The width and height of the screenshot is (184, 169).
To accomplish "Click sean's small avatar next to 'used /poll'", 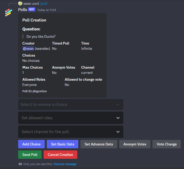I will pyautogui.click(x=20, y=3).
